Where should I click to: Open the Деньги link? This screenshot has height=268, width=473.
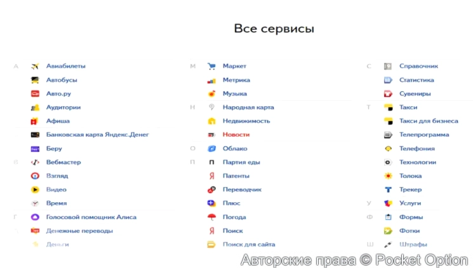coord(57,244)
